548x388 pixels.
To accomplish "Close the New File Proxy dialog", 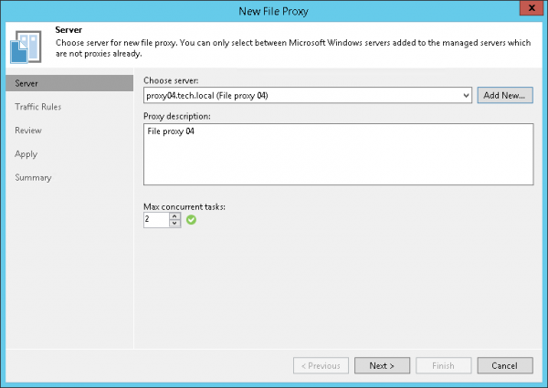I will (530, 8).
